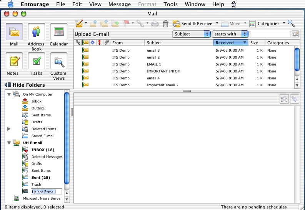Open the Address Book view
The height and width of the screenshot is (210, 305).
point(37,32)
